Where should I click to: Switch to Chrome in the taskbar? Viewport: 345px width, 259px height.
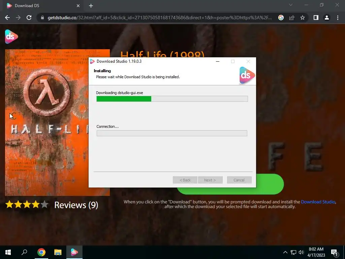(41, 252)
